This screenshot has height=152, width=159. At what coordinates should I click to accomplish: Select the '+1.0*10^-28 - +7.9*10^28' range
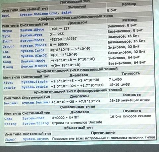(x=76, y=102)
